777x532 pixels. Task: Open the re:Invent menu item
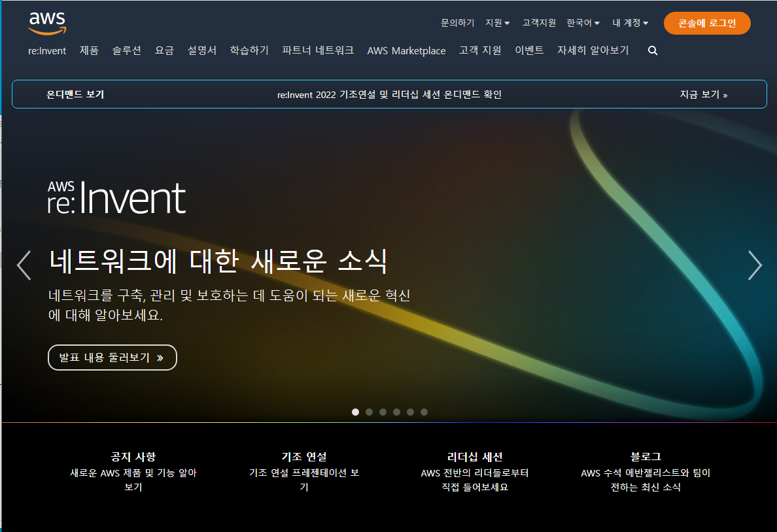click(x=47, y=50)
